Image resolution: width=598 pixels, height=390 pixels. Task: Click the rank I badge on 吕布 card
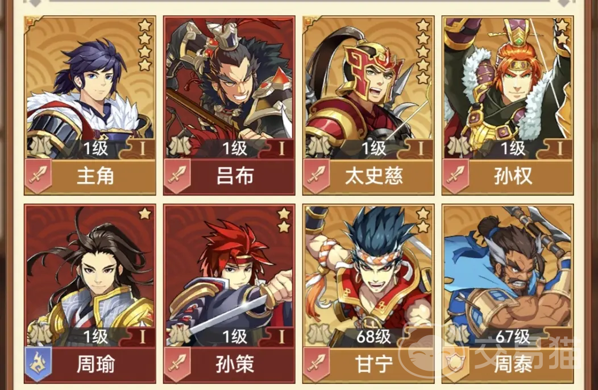(281, 148)
